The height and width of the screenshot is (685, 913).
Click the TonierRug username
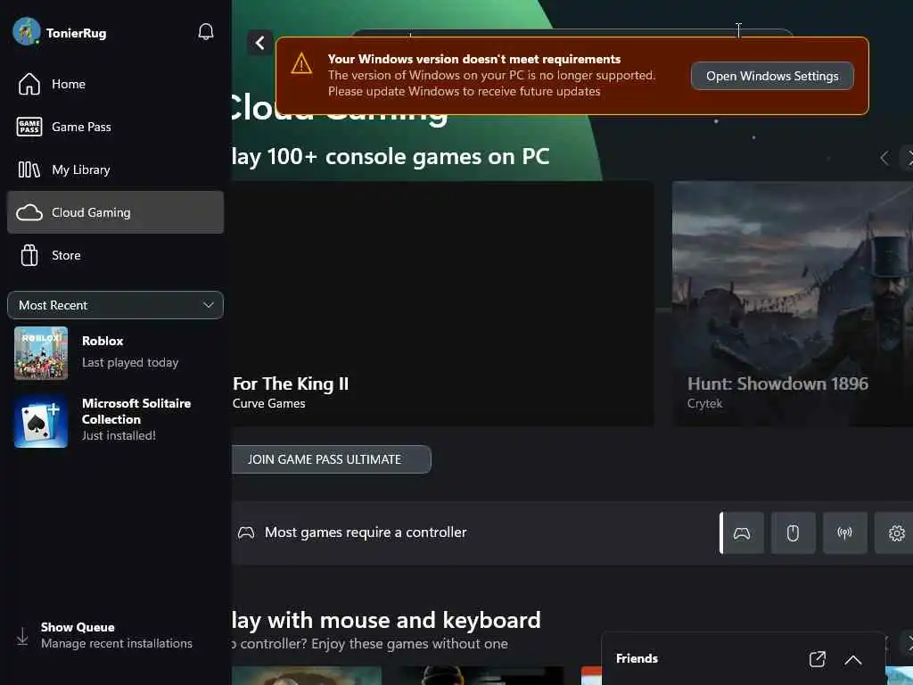point(77,33)
